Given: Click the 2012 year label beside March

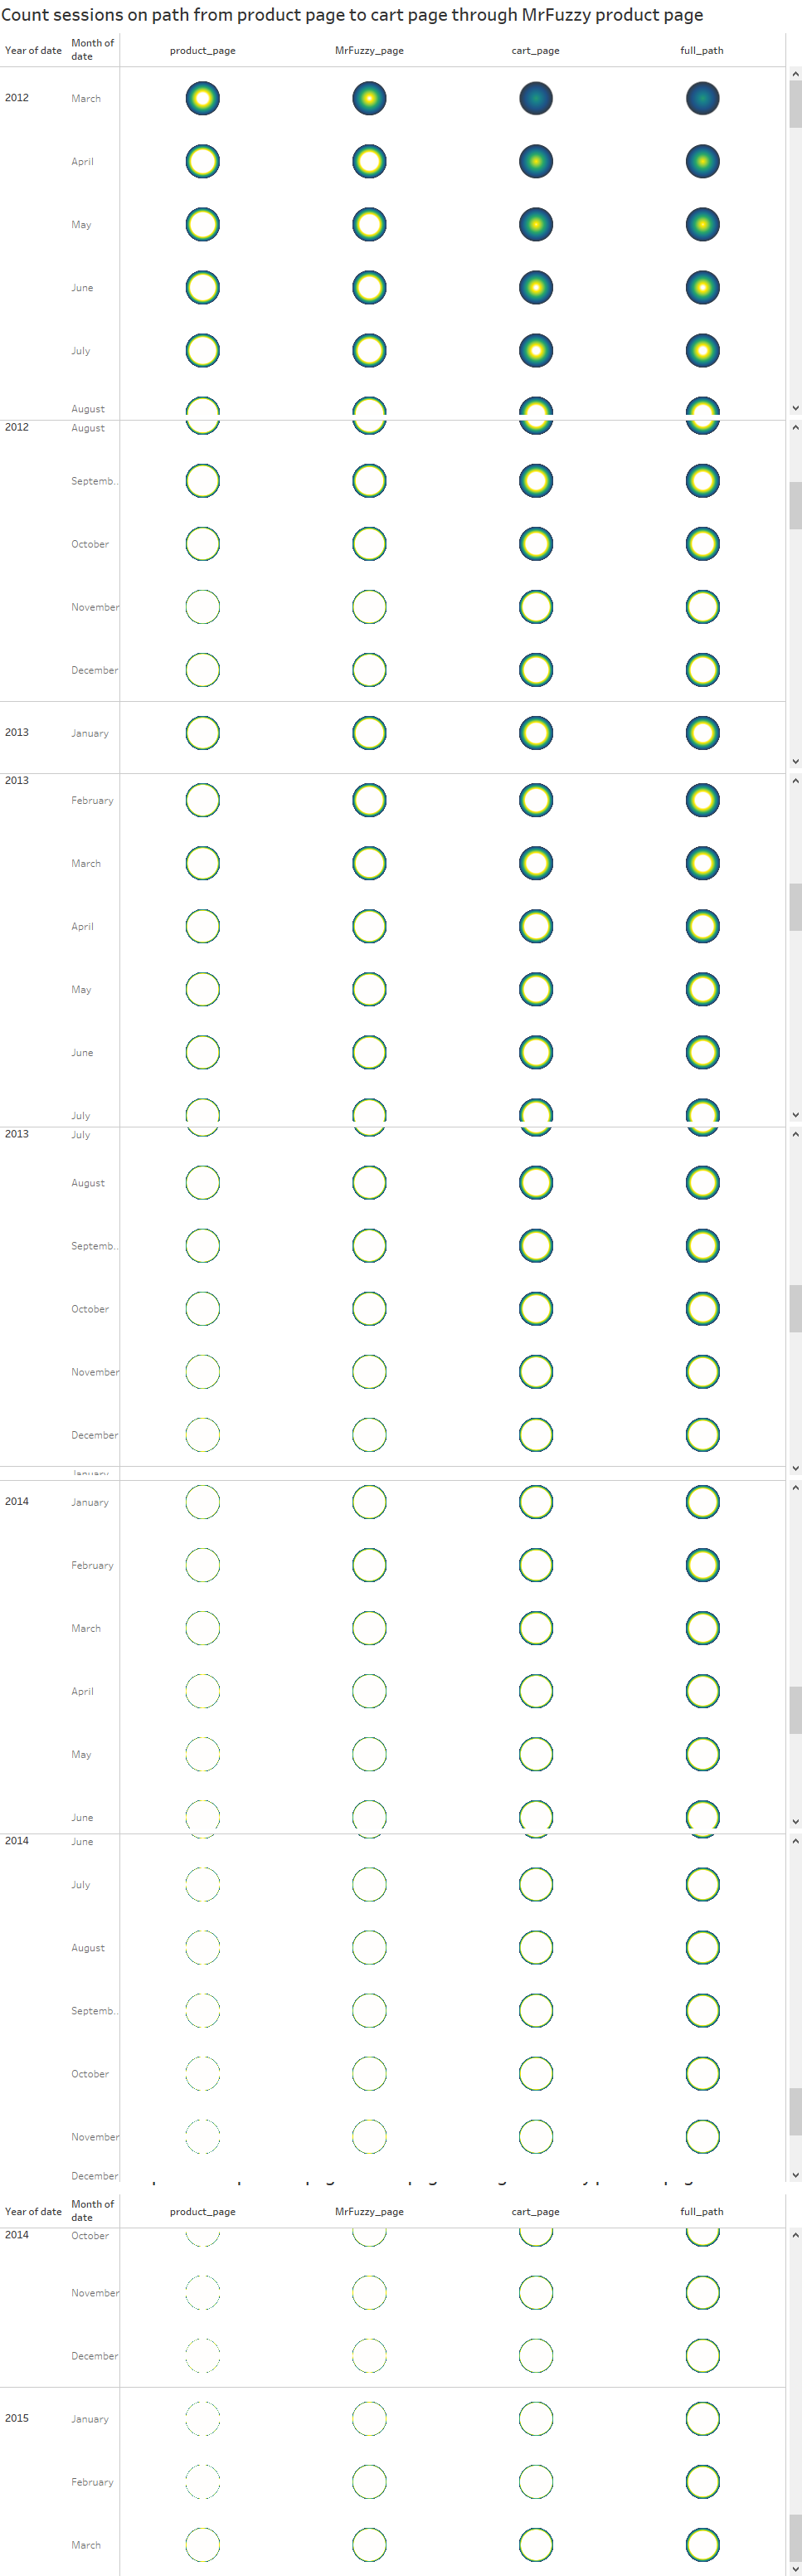Looking at the screenshot, I should [17, 98].
